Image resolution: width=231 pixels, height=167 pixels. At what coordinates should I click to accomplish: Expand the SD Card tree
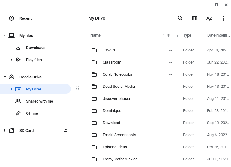click(x=5, y=130)
